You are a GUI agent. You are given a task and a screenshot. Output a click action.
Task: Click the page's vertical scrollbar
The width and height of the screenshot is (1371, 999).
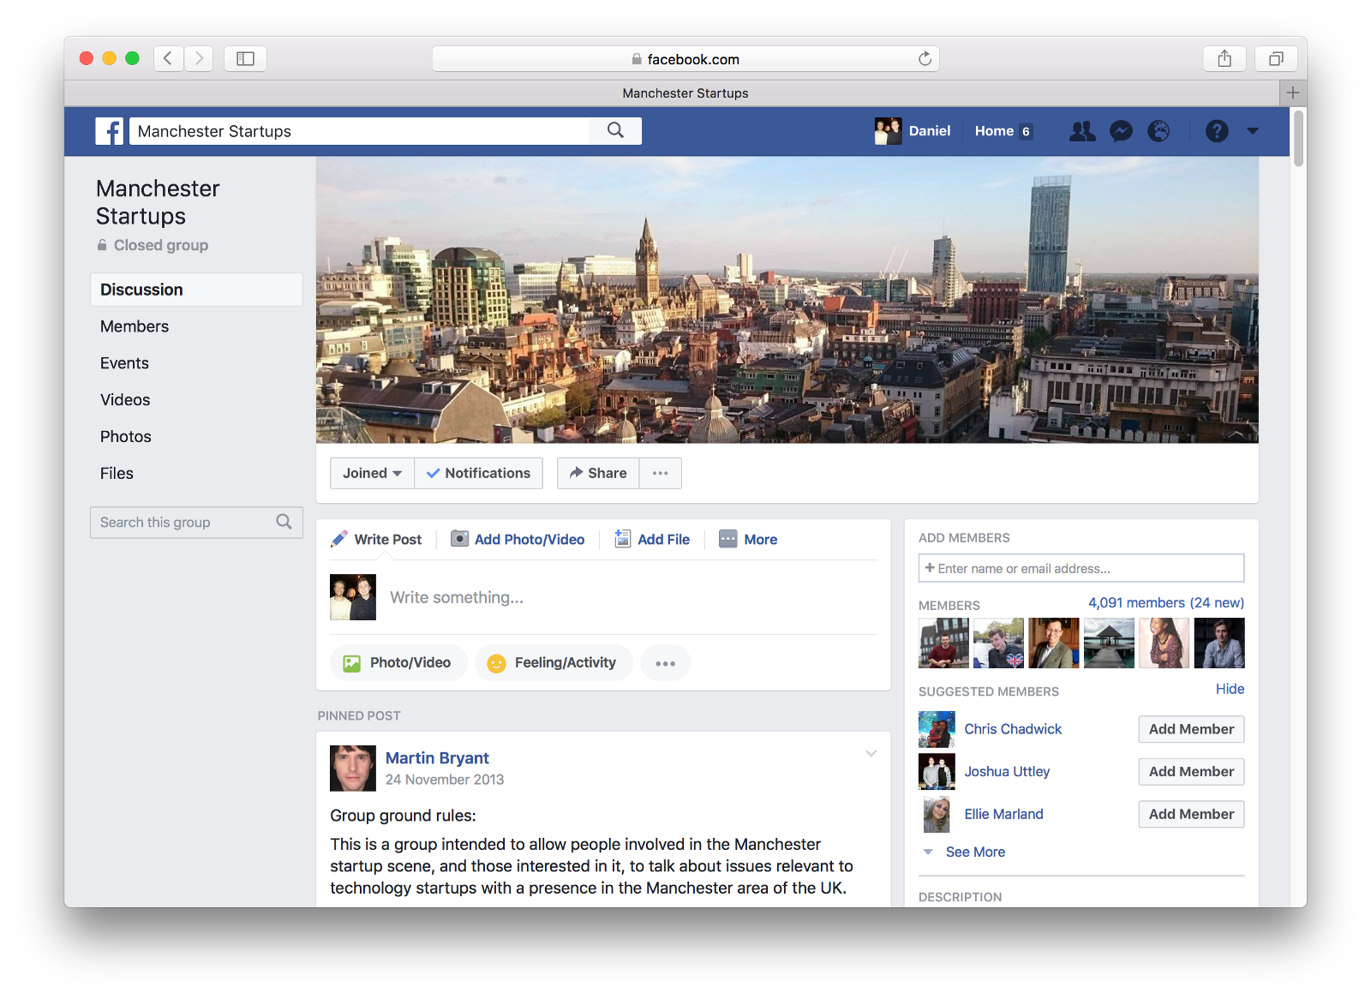[1298, 139]
